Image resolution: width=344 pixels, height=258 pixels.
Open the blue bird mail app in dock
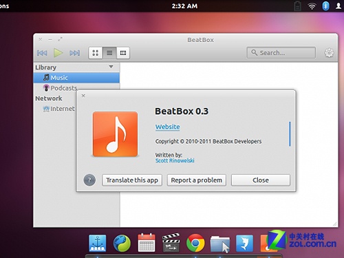click(244, 243)
